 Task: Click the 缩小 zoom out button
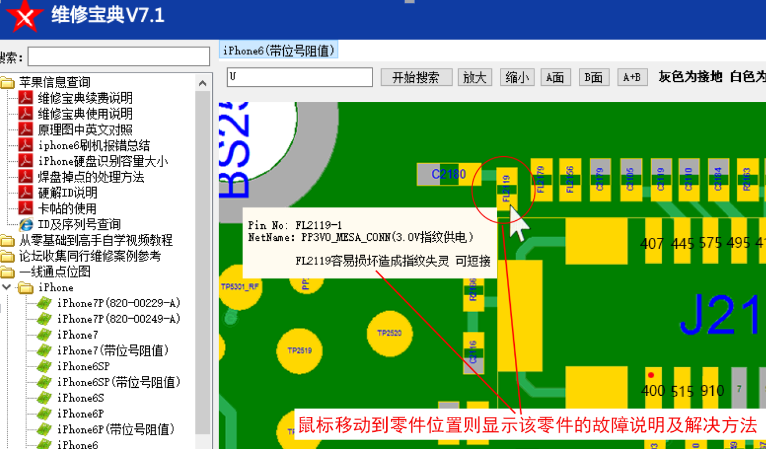(x=517, y=77)
